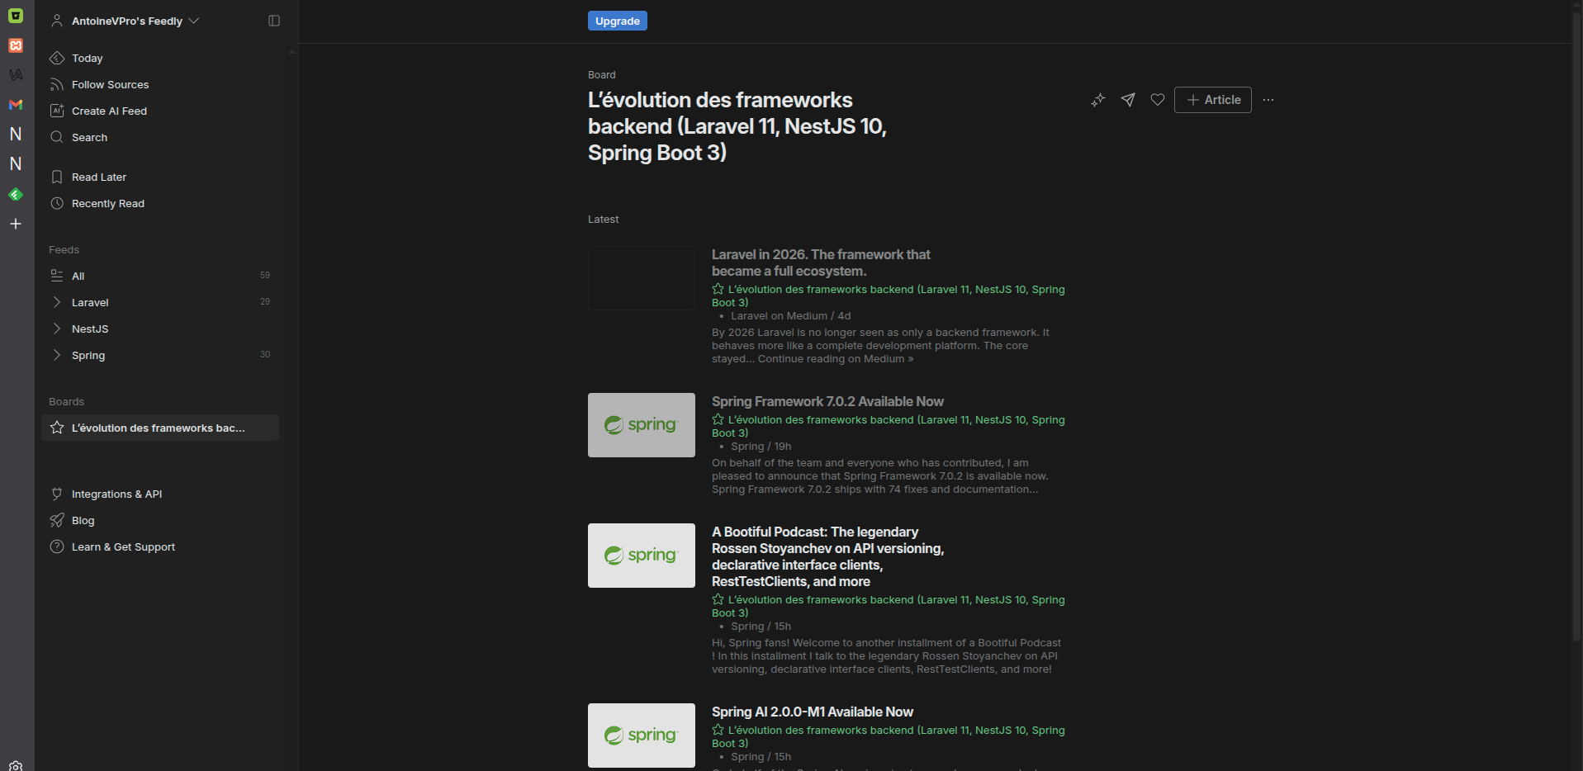Screen dimensions: 1583x771
Task: Select Create AI Feed
Action: click(x=108, y=111)
